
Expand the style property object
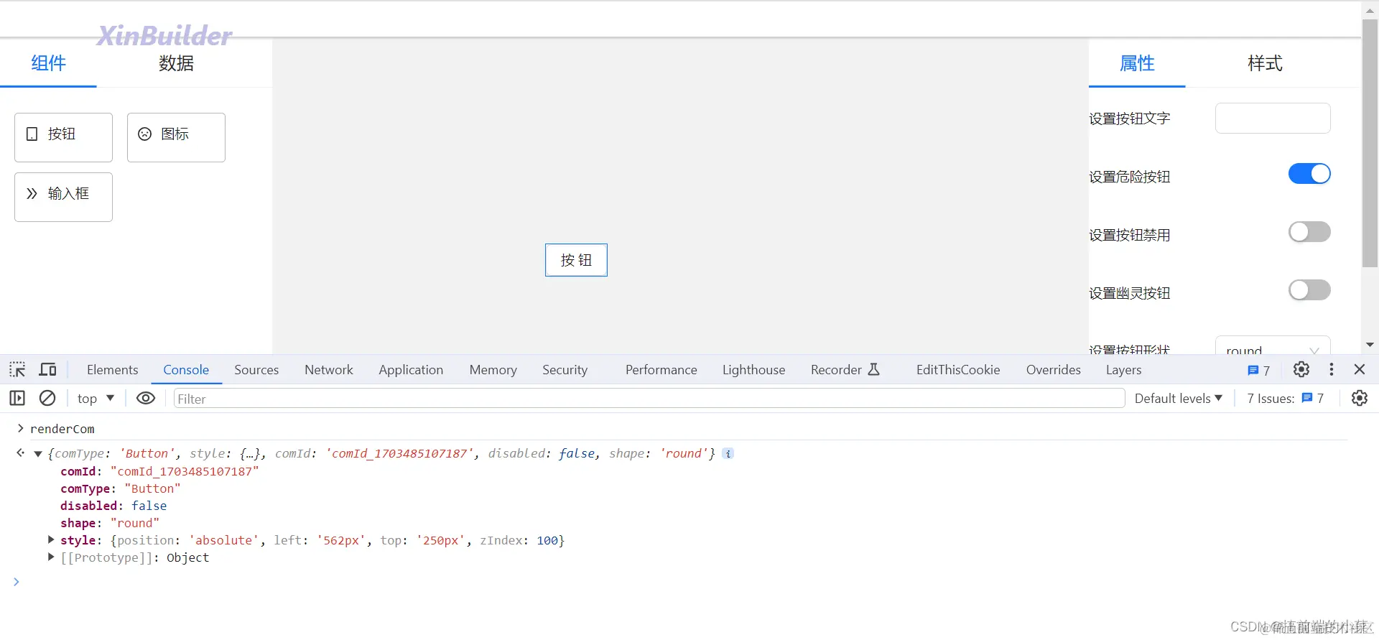click(x=51, y=539)
